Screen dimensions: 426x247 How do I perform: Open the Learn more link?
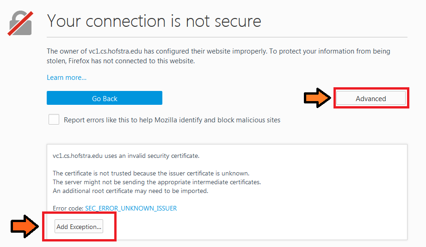(67, 78)
